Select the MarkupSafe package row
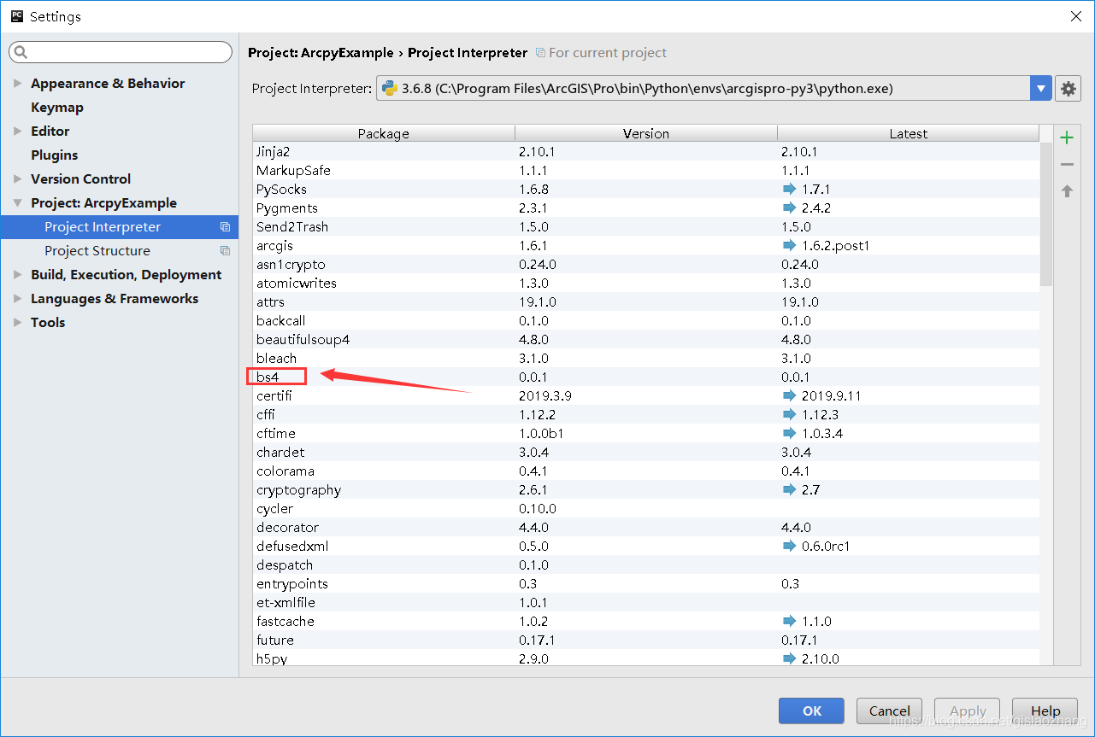This screenshot has width=1095, height=737. 646,170
